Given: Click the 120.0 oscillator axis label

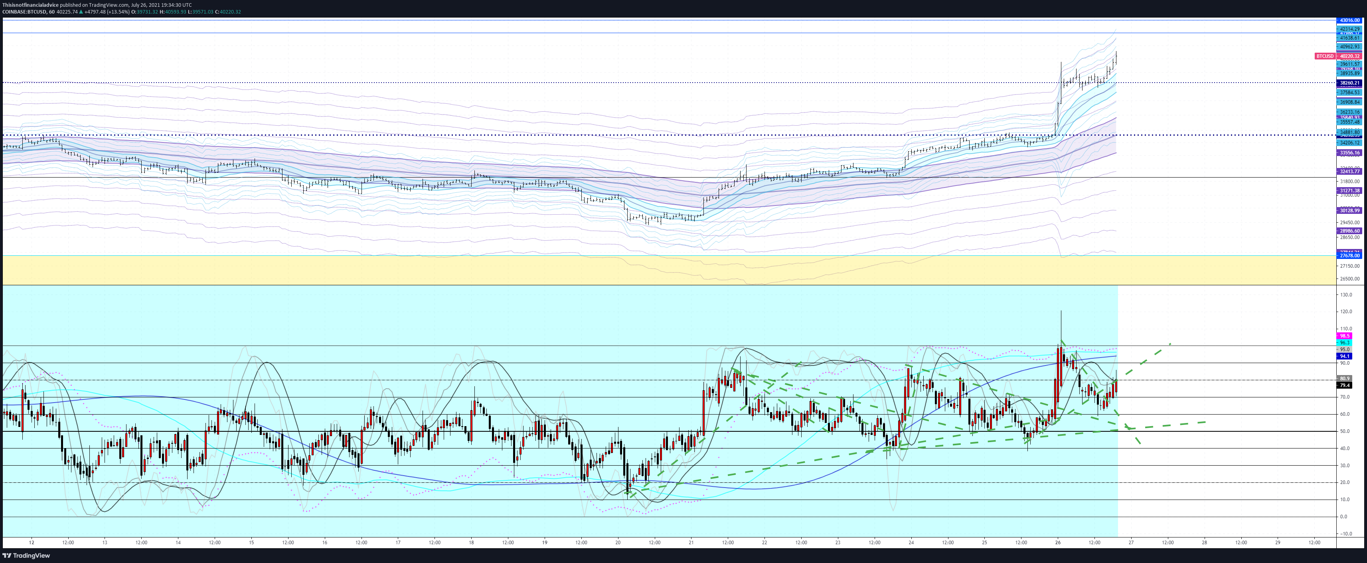Looking at the screenshot, I should pos(1346,312).
